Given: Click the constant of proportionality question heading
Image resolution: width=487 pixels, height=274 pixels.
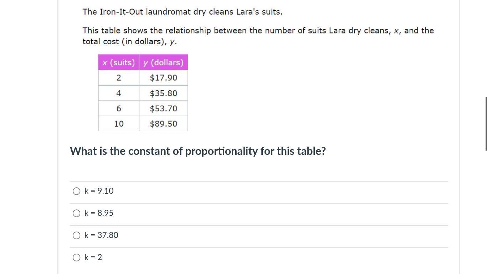Looking at the screenshot, I should (x=198, y=151).
